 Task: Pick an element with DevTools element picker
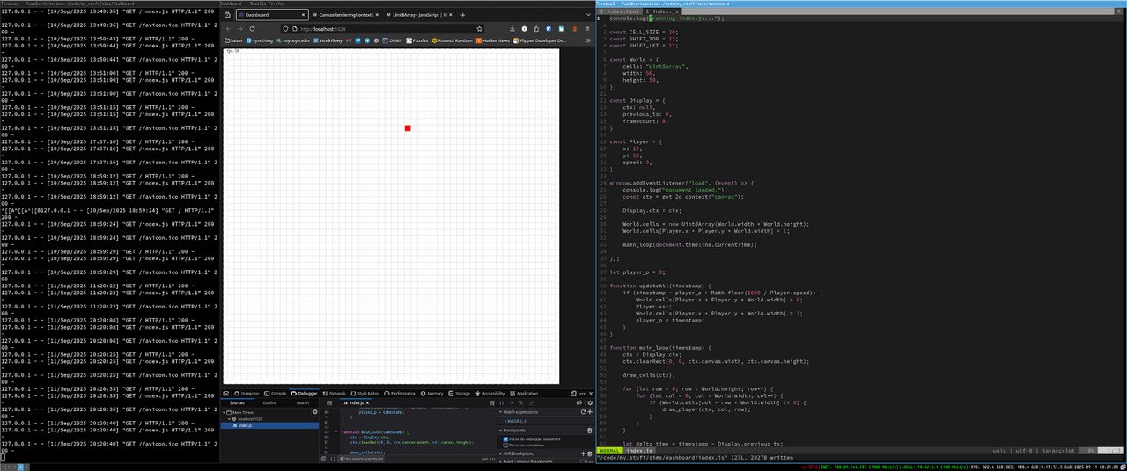pyautogui.click(x=226, y=393)
